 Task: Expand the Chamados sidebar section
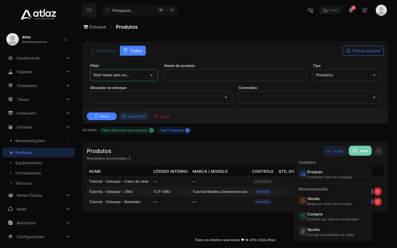38,86
